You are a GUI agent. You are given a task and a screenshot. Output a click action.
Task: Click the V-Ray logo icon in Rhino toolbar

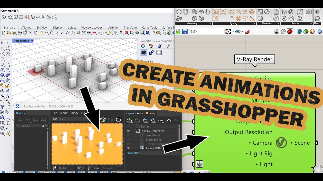click(x=4, y=17)
